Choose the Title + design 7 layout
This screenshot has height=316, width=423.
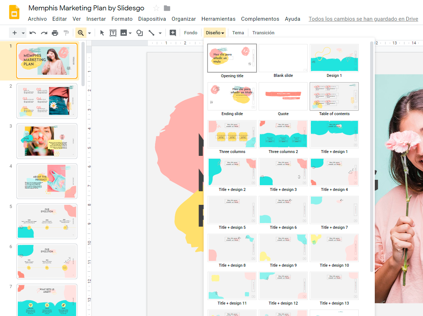[x=334, y=210]
